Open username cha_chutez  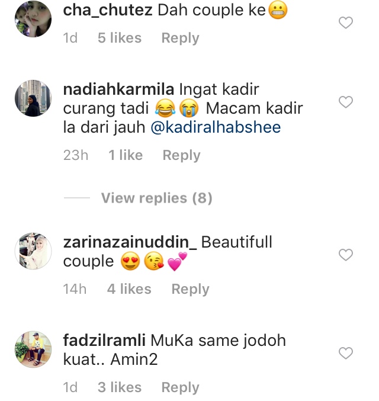pos(108,11)
